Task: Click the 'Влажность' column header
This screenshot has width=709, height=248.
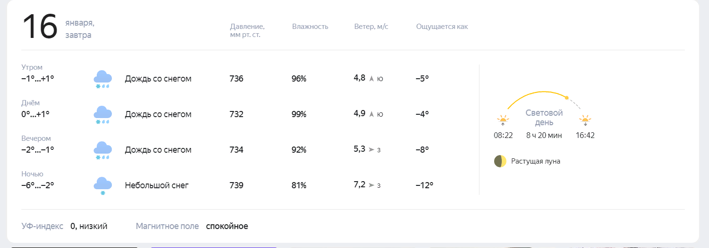Action: click(310, 27)
